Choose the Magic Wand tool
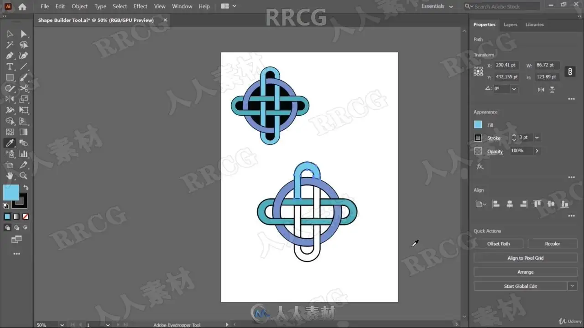The image size is (584, 328). [x=10, y=45]
